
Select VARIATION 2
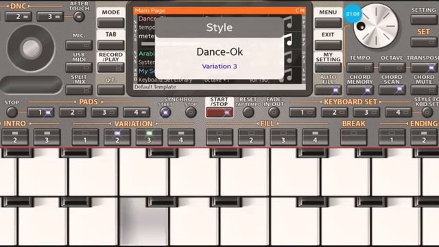point(117,137)
